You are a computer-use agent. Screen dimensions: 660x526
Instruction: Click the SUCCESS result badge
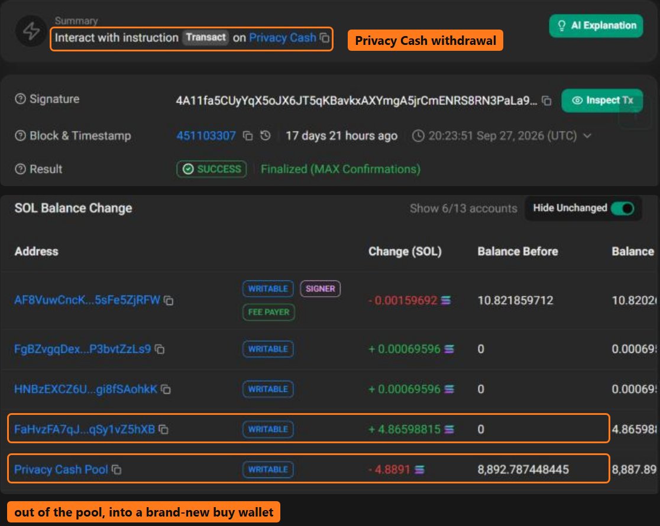click(211, 169)
